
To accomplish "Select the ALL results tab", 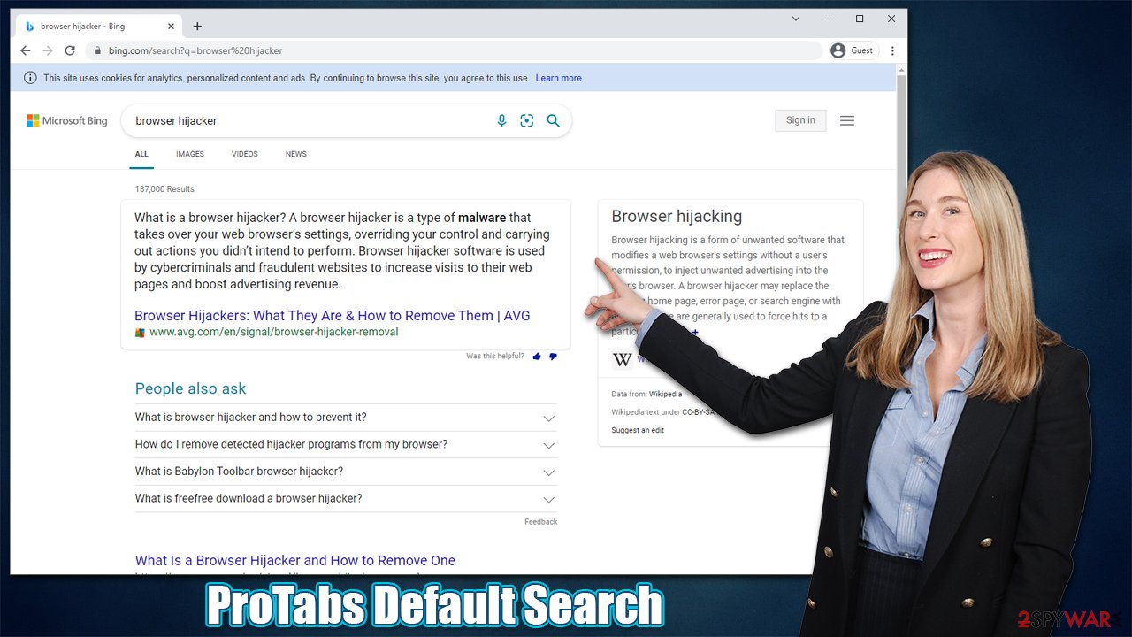I will pos(141,154).
